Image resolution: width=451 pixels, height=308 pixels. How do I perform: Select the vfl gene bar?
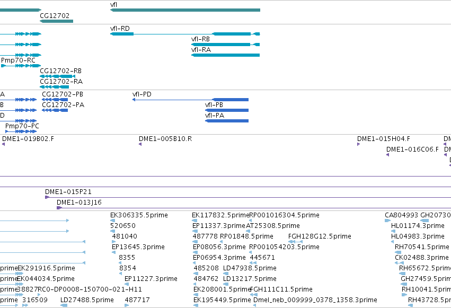pyautogui.click(x=185, y=10)
